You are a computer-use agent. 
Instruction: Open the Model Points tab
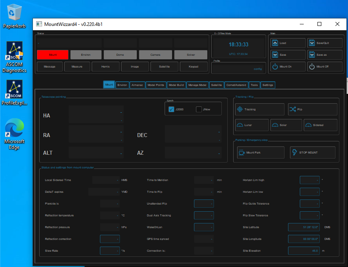tap(156, 85)
